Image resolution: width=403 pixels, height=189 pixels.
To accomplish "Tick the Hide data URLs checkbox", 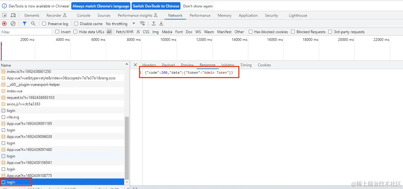I will (75, 32).
